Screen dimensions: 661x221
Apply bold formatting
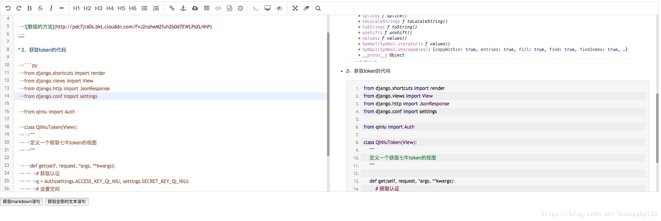tap(30, 8)
